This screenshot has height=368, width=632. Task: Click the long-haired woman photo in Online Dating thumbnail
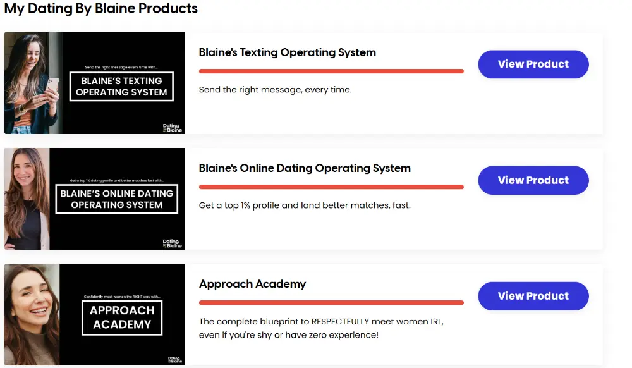point(27,199)
